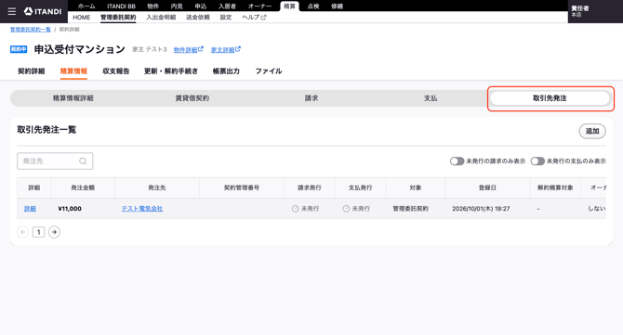Click 未発行 status under 支払発行
Image resolution: width=623 pixels, height=335 pixels.
point(356,209)
